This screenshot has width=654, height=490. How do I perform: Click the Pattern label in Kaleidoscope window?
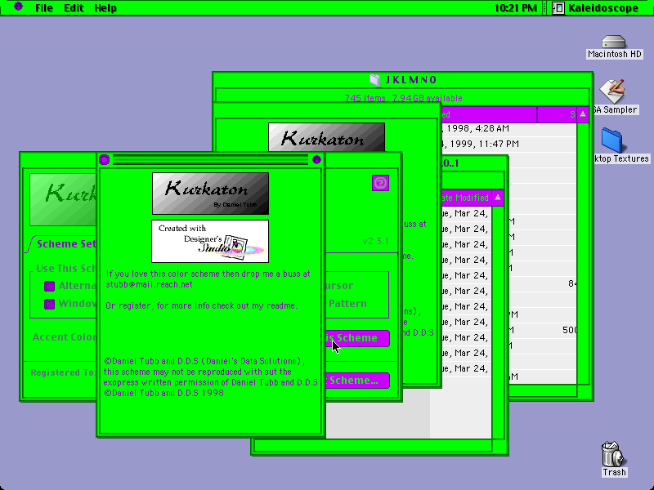click(347, 303)
